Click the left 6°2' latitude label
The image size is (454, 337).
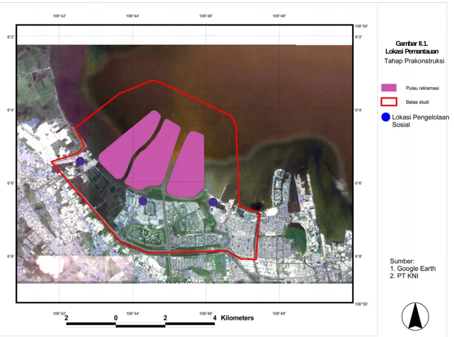(10, 37)
